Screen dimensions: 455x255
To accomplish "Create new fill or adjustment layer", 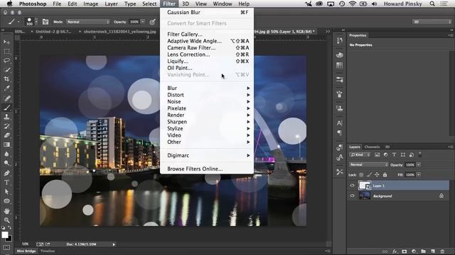I will click(x=414, y=251).
